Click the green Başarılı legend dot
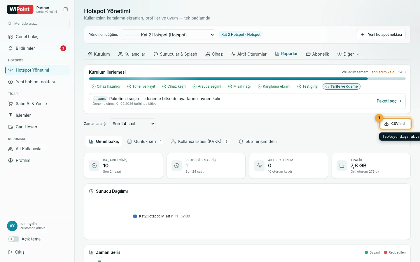Screen dimensions: 420x262 point(366,252)
